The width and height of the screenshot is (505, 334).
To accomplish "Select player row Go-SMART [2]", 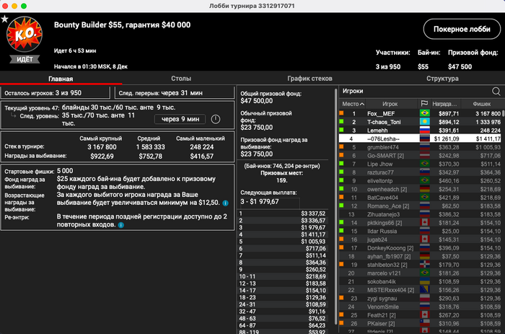I will [x=420, y=155].
